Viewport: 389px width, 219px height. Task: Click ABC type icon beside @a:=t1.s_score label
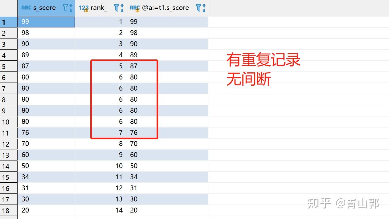pyautogui.click(x=135, y=8)
